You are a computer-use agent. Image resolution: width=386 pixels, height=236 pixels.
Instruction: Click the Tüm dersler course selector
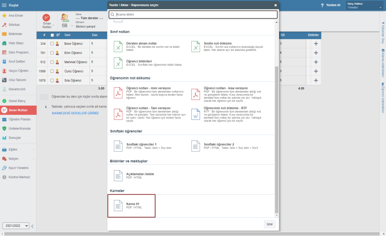click(x=90, y=18)
